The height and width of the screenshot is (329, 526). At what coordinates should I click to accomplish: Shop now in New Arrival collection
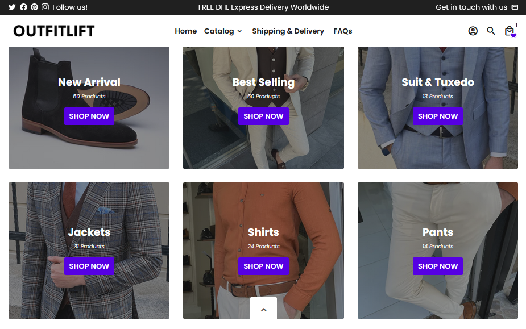click(89, 116)
